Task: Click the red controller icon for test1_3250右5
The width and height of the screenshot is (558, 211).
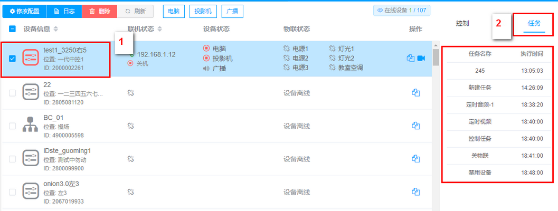Action: click(x=31, y=58)
